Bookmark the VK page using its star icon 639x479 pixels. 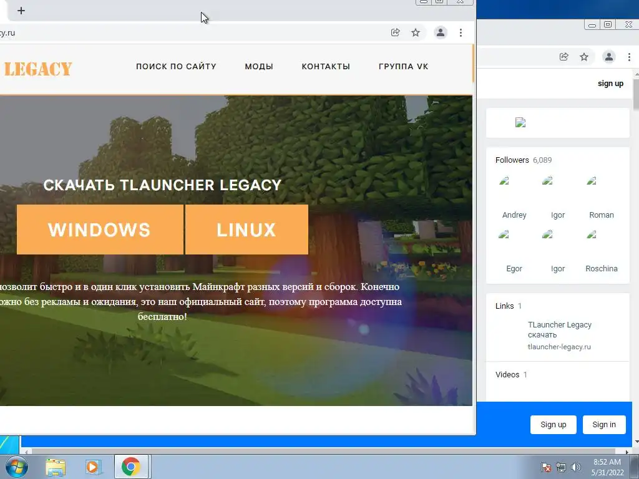[x=584, y=57]
